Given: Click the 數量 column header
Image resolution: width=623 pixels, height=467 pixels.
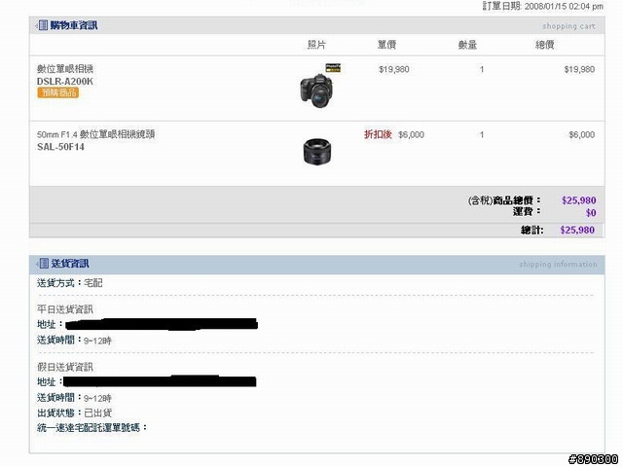Looking at the screenshot, I should pyautogui.click(x=467, y=45).
